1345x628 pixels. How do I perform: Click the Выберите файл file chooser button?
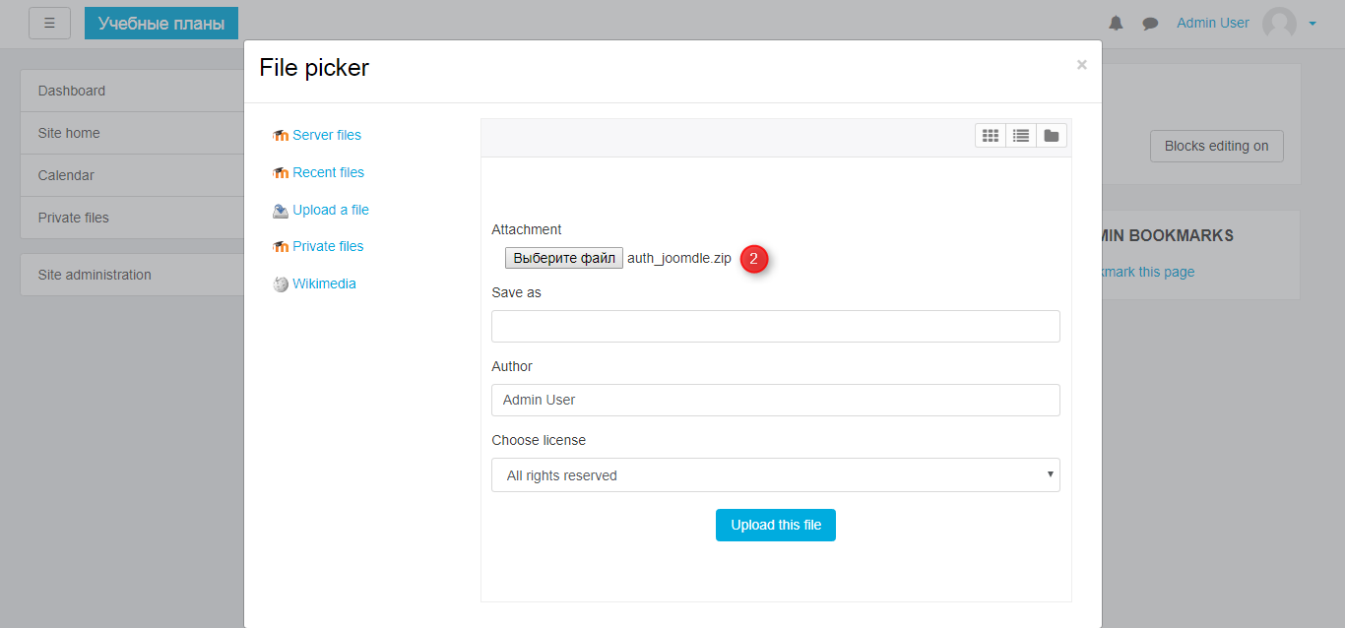(563, 258)
